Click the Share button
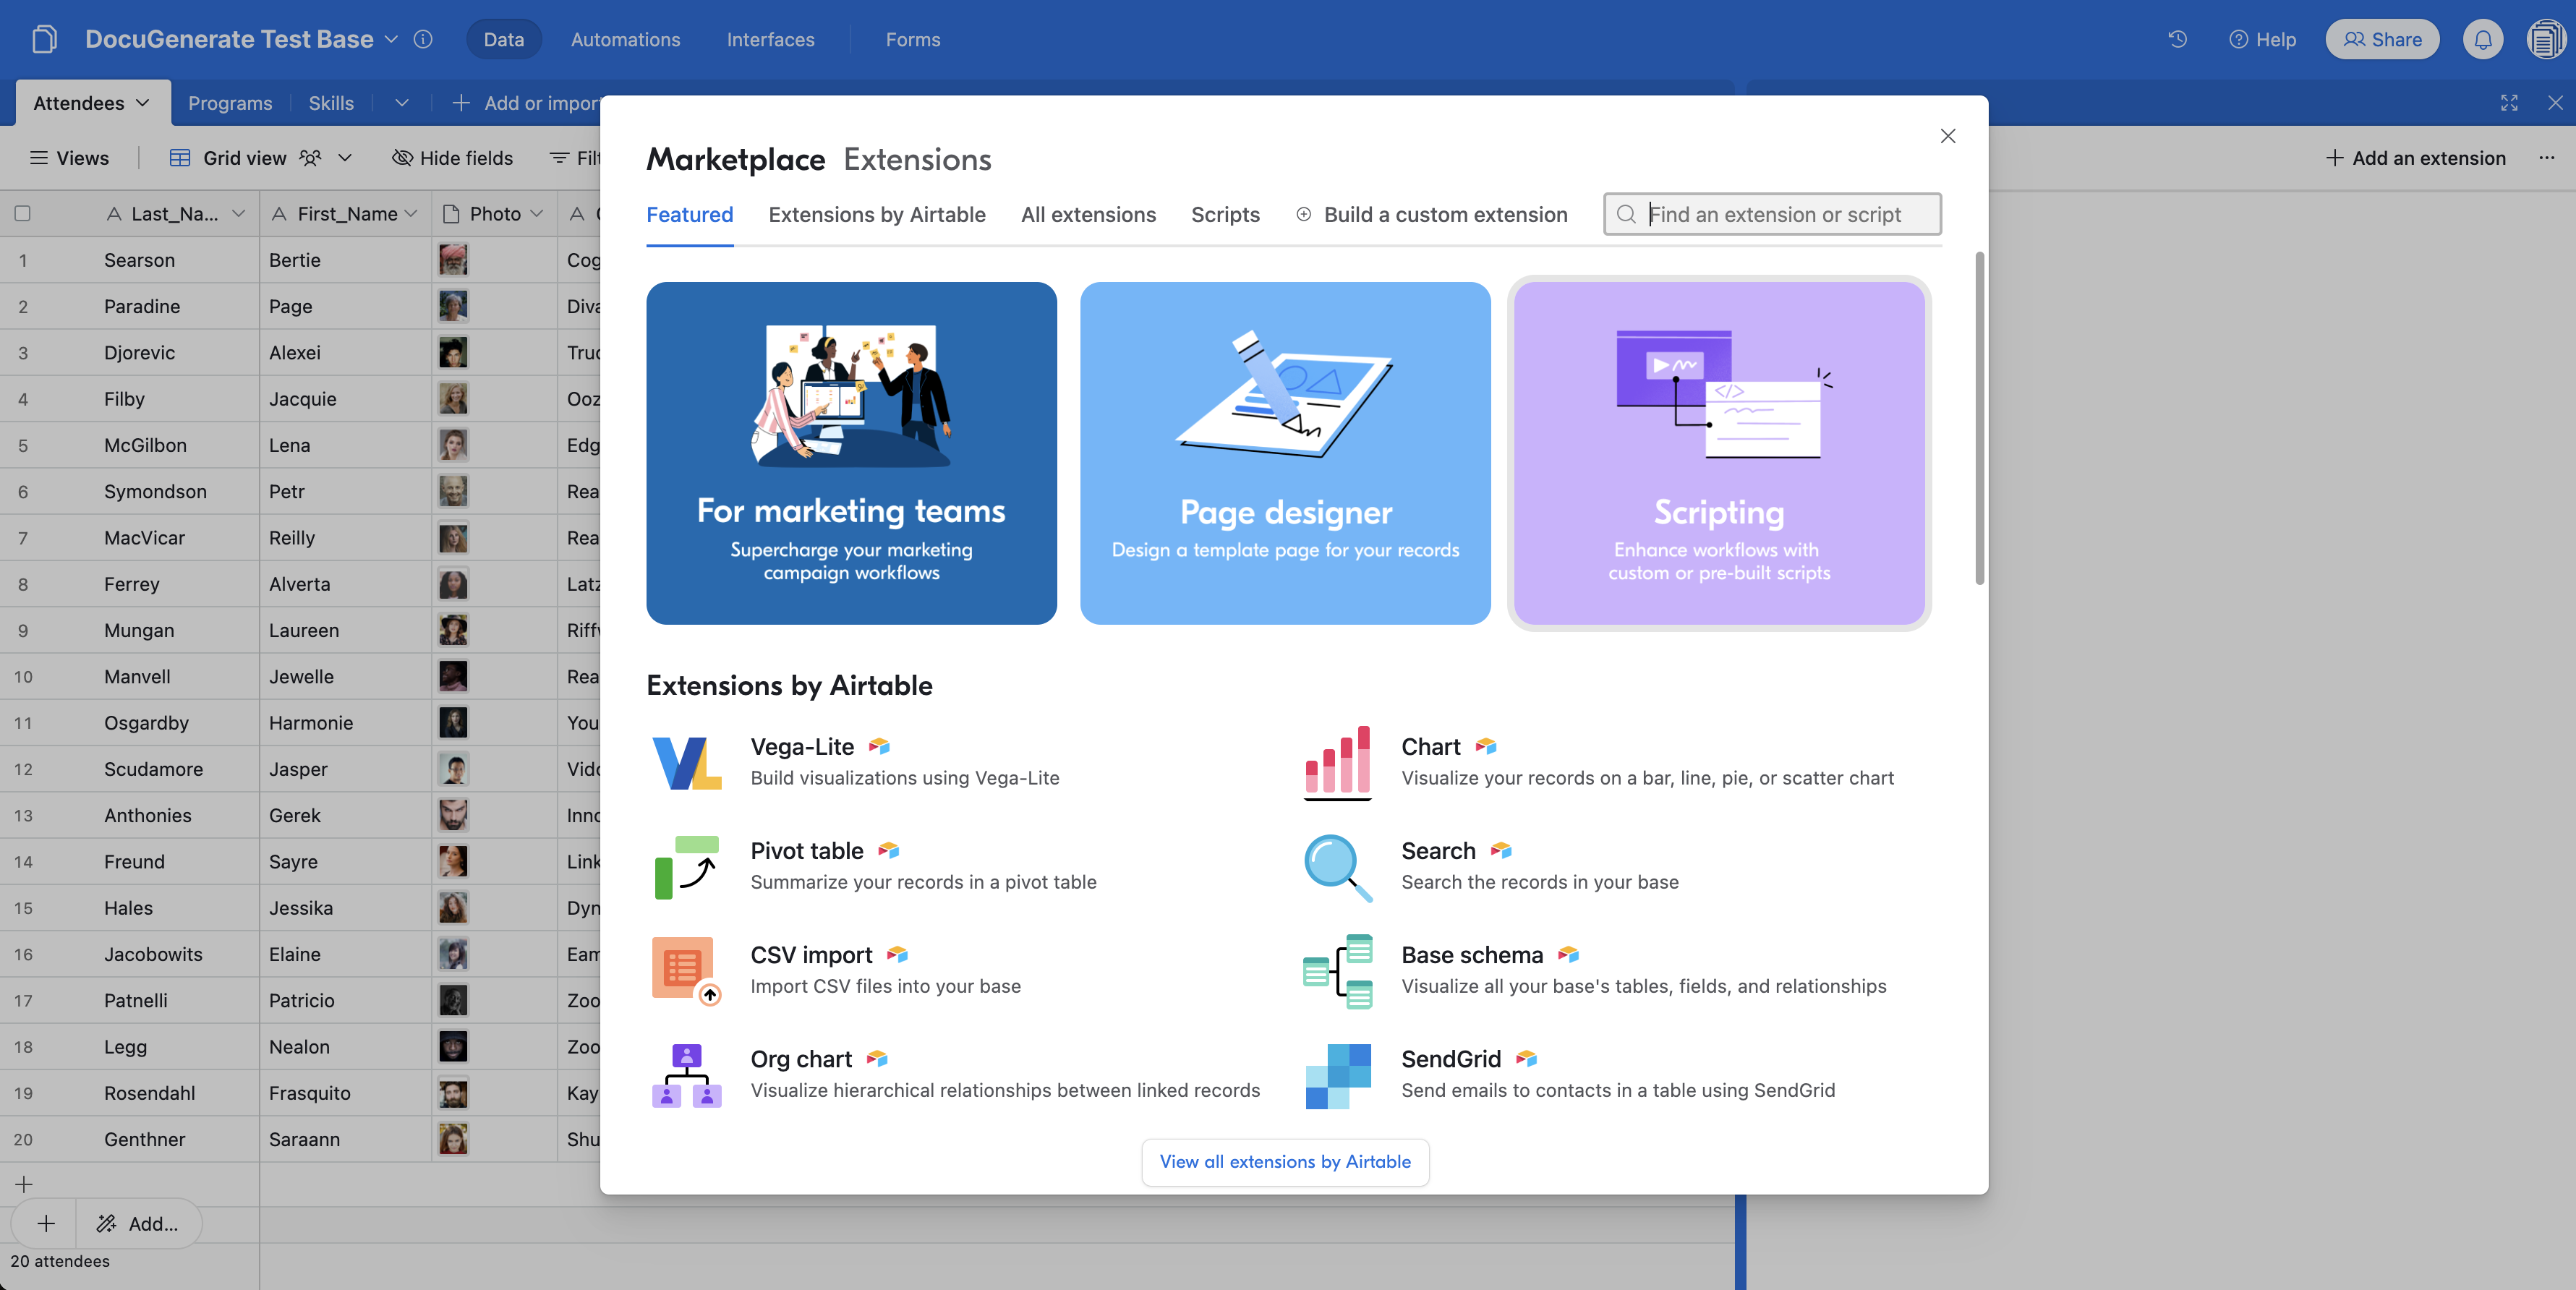The height and width of the screenshot is (1290, 2576). pyautogui.click(x=2382, y=39)
